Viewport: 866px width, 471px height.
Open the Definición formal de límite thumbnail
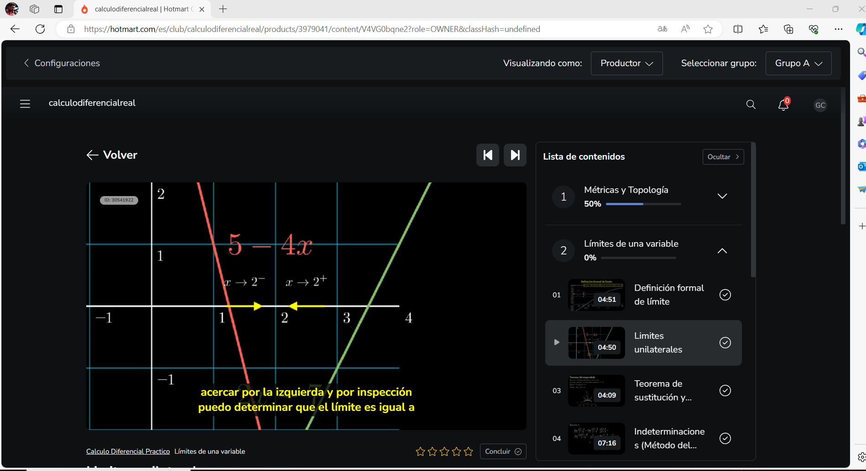coord(596,295)
